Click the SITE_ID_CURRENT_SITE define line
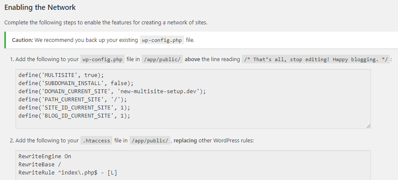 74,108
